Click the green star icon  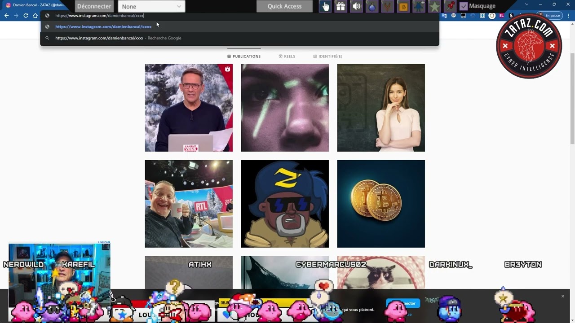(x=434, y=6)
